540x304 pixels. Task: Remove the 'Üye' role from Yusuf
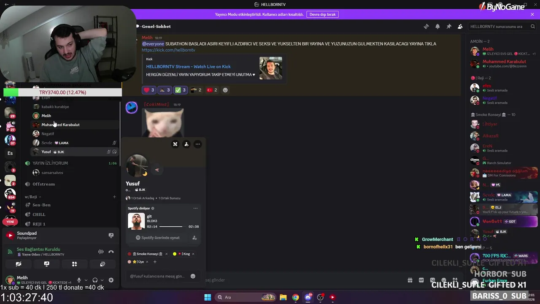pos(148,262)
